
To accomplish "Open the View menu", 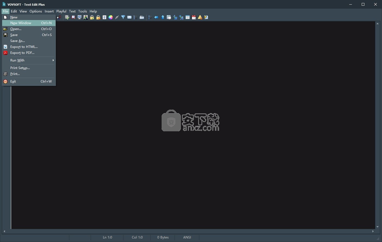I will (23, 11).
